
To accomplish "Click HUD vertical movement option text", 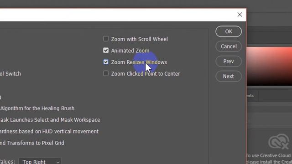I will (x=70, y=132).
